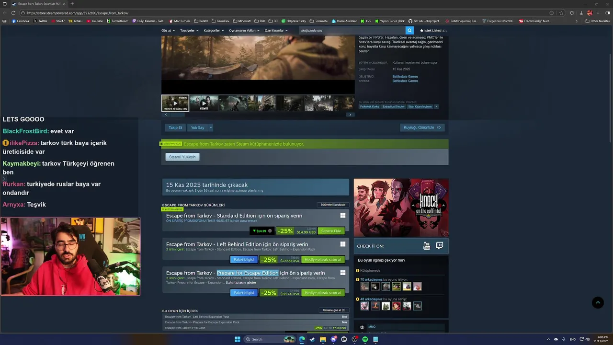Open Microsoft Edge from the taskbar
The image size is (613, 345).
coord(302,339)
